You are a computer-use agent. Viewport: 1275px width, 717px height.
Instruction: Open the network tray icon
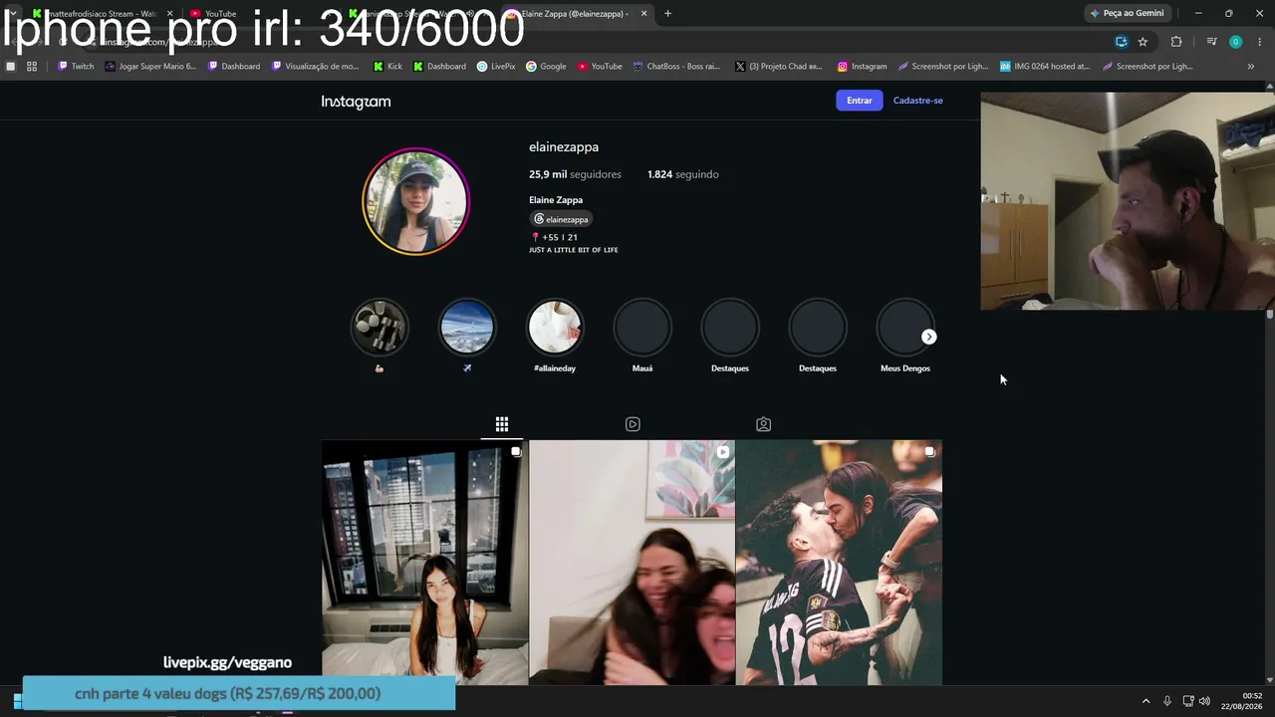1188,701
